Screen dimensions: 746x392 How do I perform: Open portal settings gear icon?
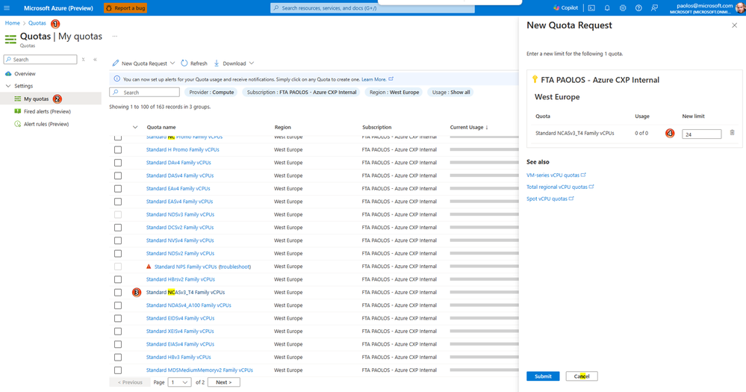pos(623,8)
